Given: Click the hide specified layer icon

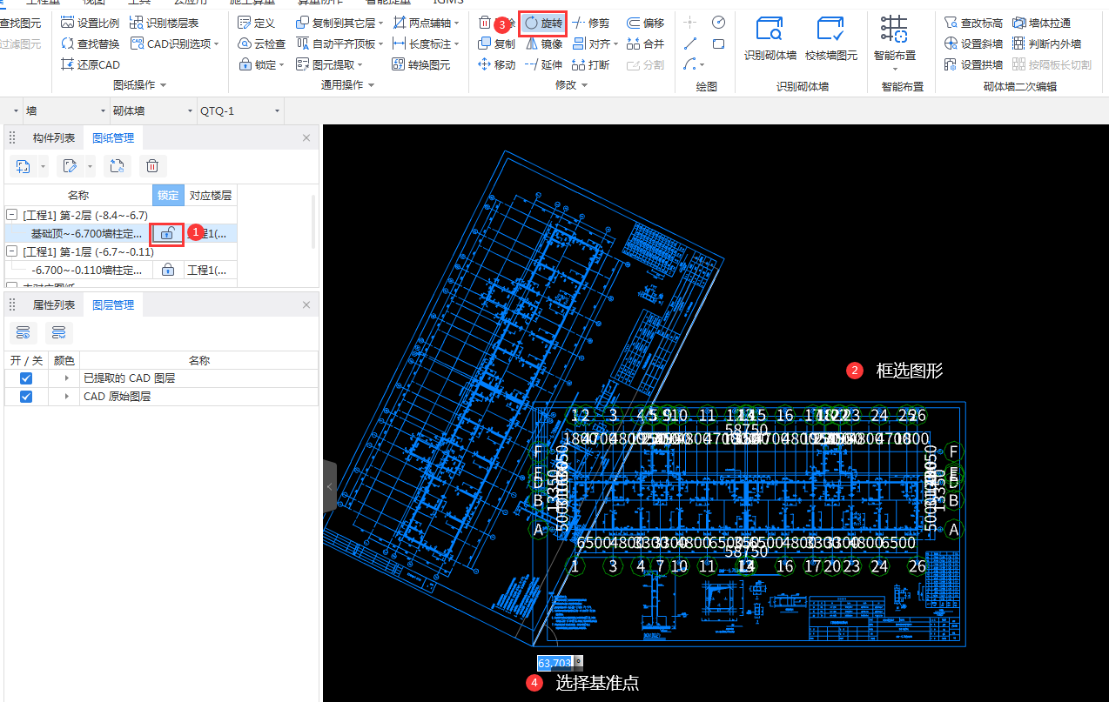Looking at the screenshot, I should 58,332.
